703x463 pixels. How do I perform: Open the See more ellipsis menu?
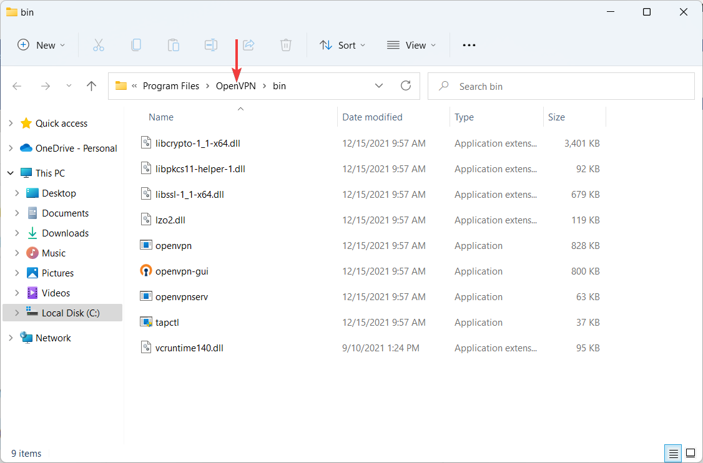[x=469, y=45]
